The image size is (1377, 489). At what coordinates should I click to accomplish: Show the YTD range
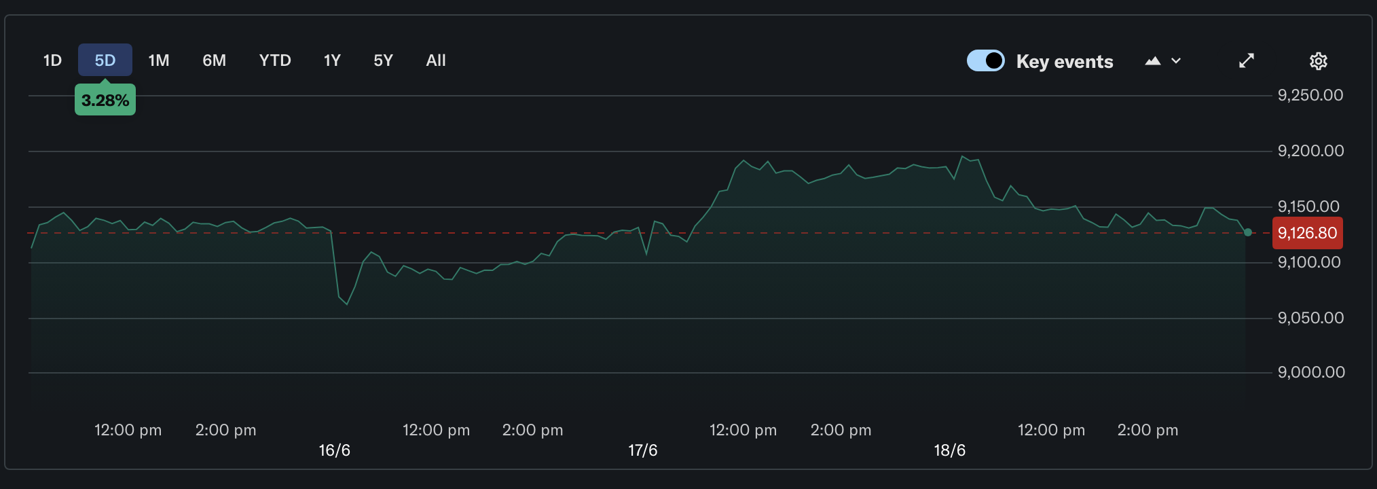[x=275, y=60]
